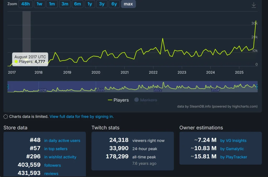Choose the "3y" zoom range
The image size is (268, 177).
click(102, 4)
